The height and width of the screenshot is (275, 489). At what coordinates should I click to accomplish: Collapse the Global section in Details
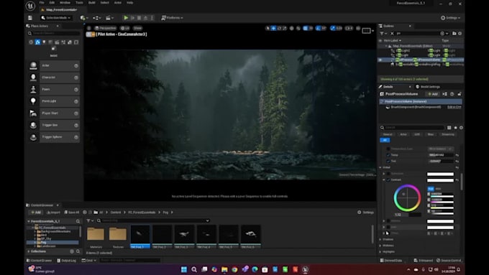coord(380,167)
